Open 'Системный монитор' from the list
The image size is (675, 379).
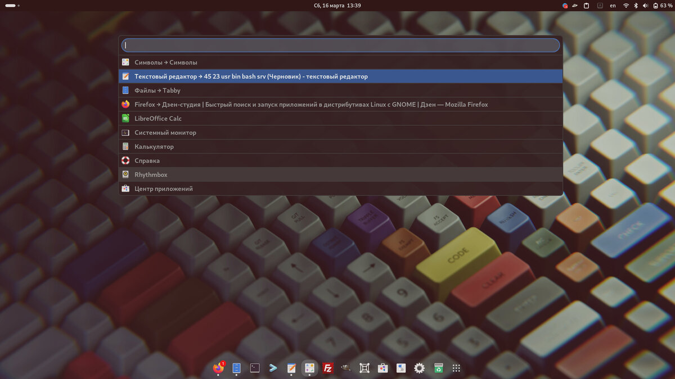[341, 133]
